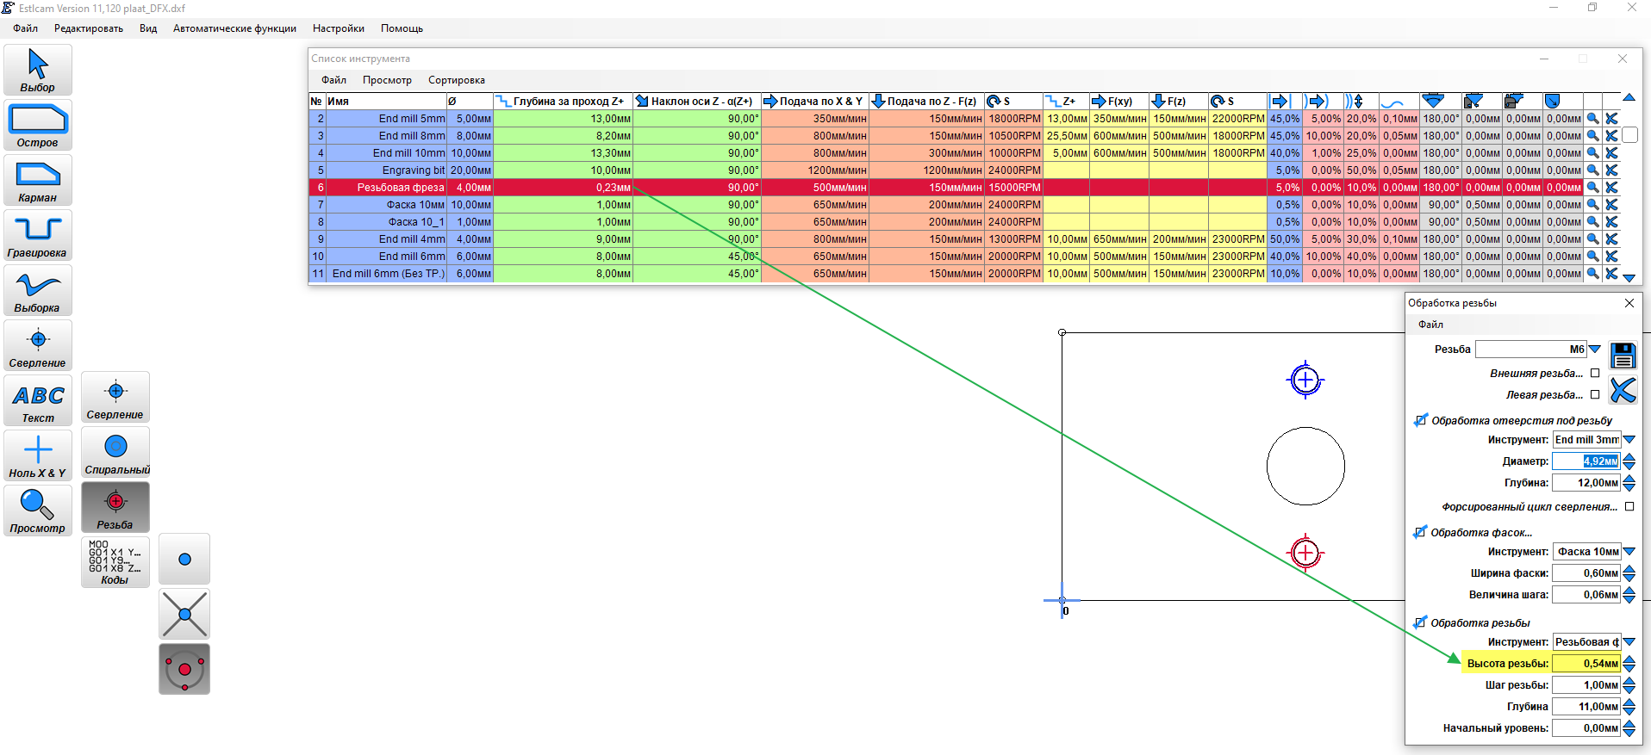Launch the Просмотр preview tool
Viewport: 1651px width, 755px height.
coord(38,511)
